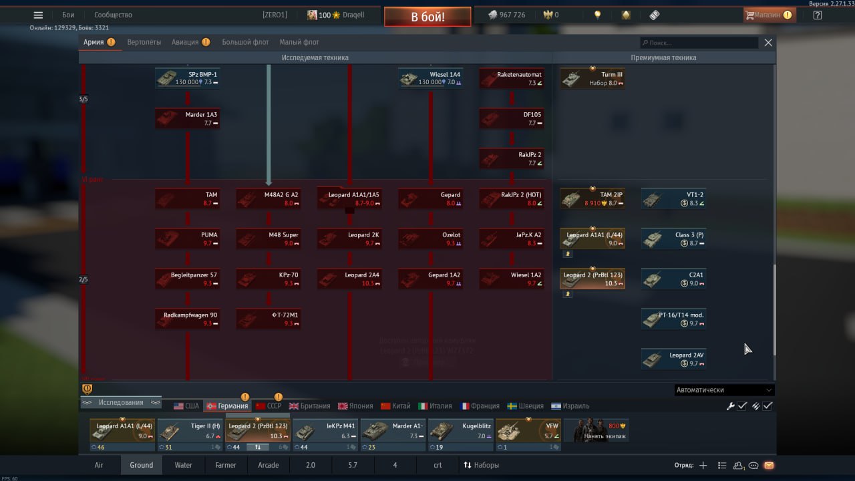Click the search field Поиск

(x=699, y=42)
